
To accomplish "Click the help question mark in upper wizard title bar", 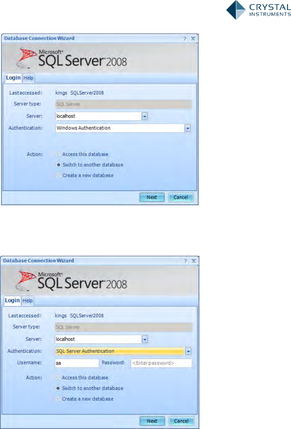I will click(185, 39).
